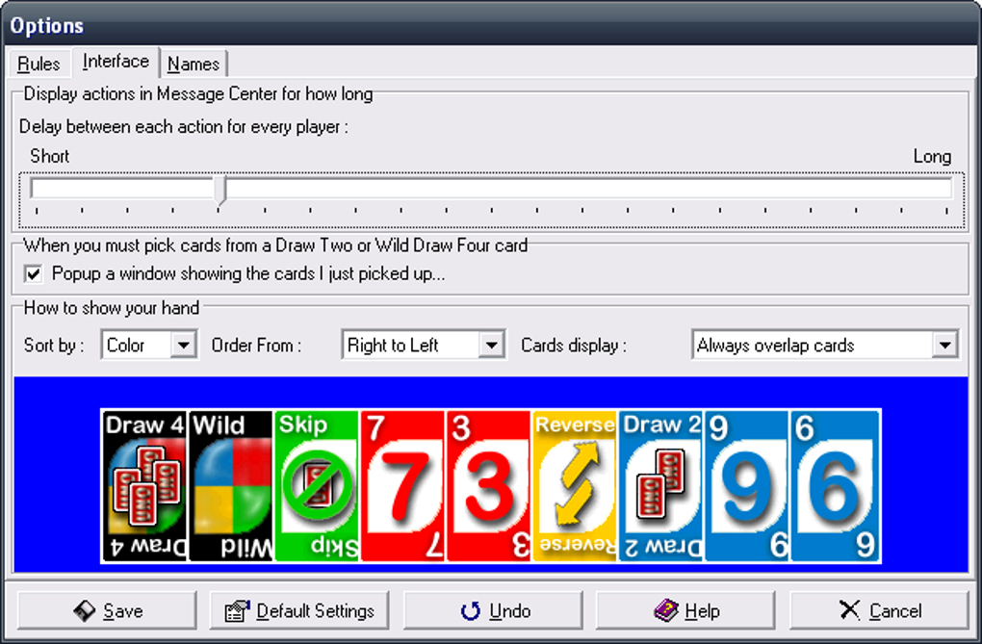Click the Undo circular arrow icon
The width and height of the screenshot is (982, 644).
(471, 611)
